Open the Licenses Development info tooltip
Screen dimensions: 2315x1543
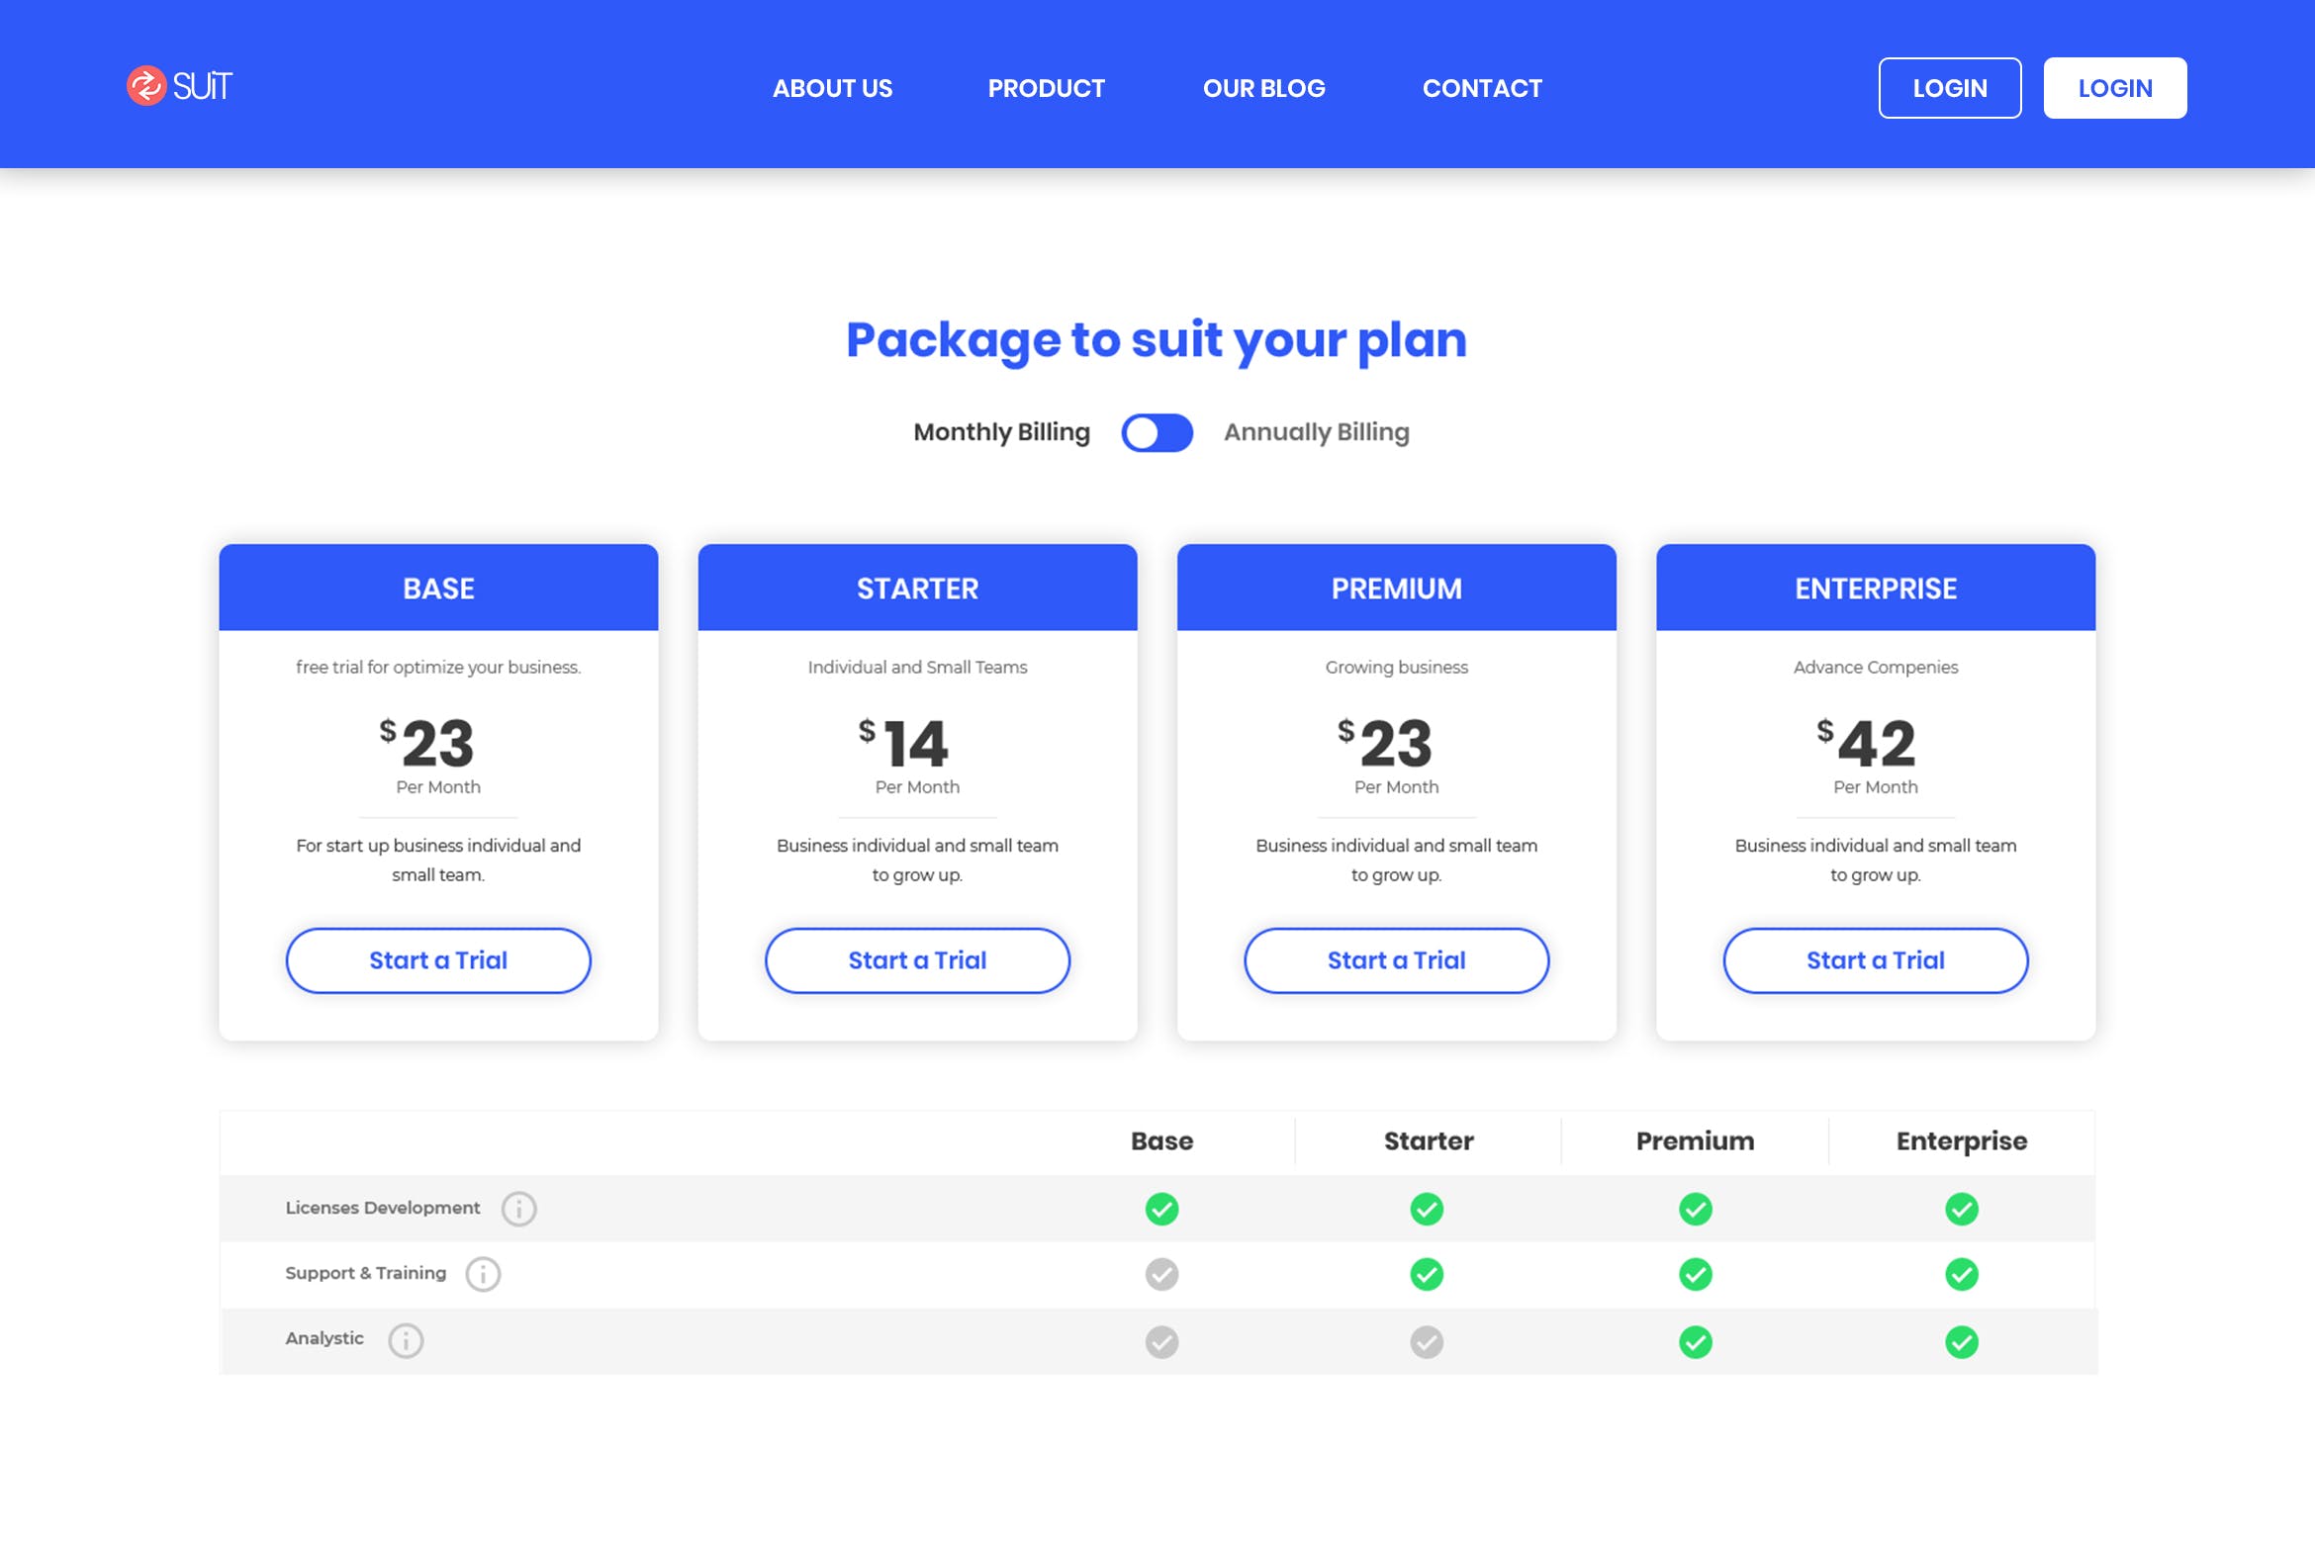[518, 1208]
